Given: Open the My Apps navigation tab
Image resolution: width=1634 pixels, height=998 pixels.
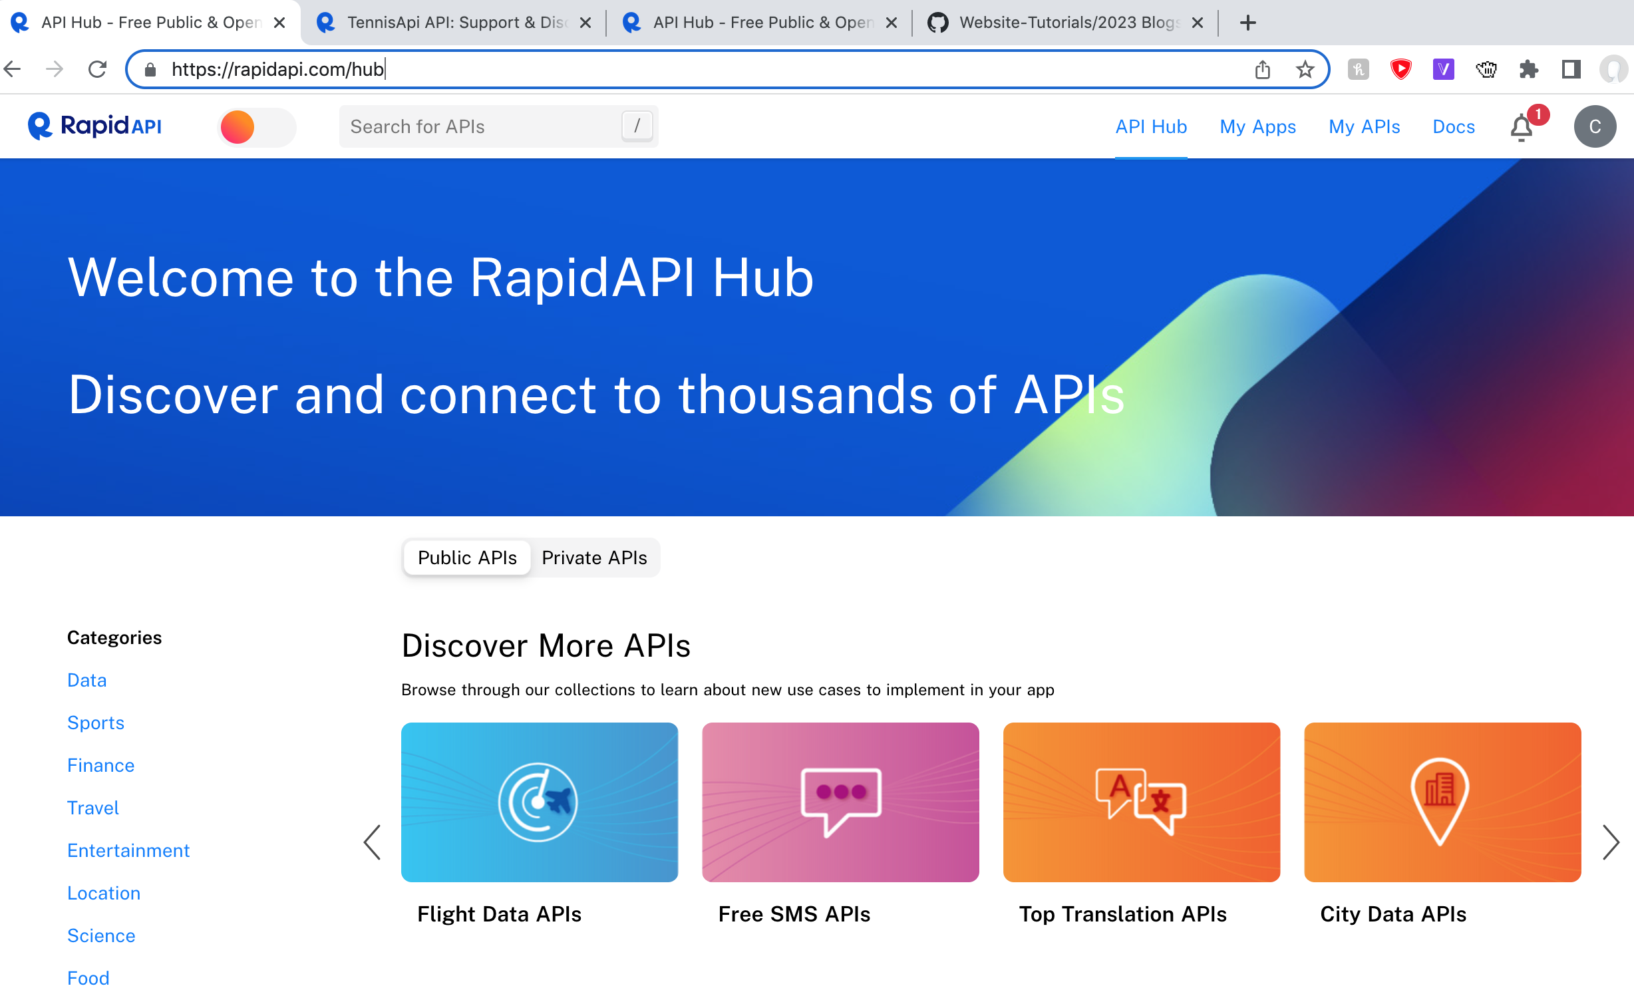Looking at the screenshot, I should [1257, 126].
